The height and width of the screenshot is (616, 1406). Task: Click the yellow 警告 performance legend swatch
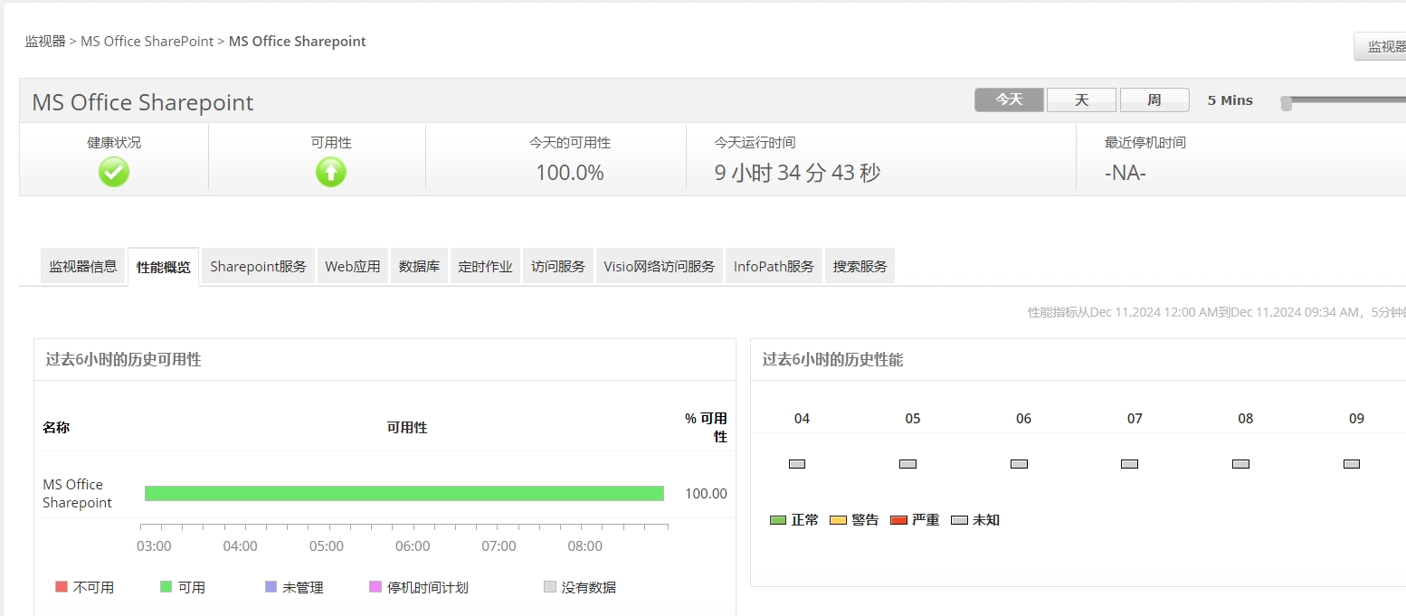[838, 520]
